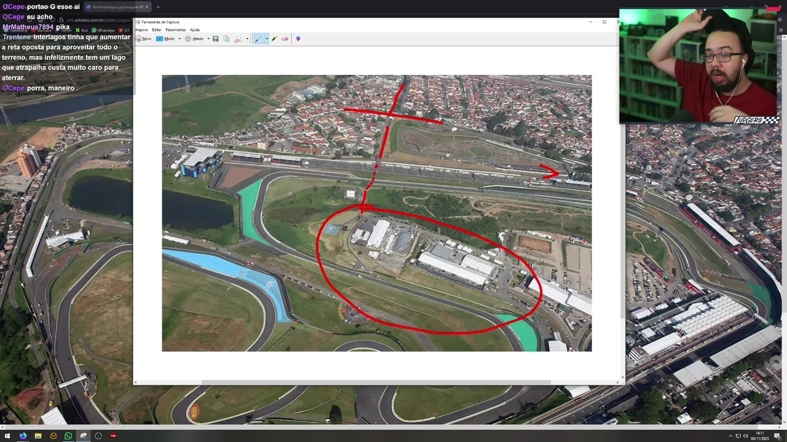The image size is (787, 442).
Task: Open the notification center icon in tray
Action: click(x=777, y=436)
